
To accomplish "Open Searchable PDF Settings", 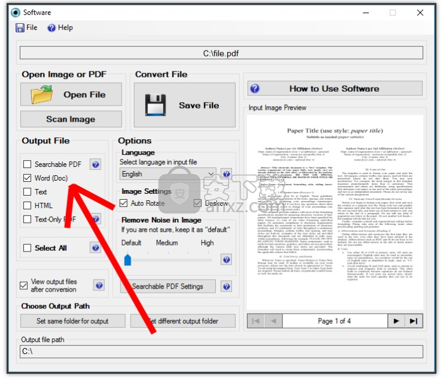I will click(168, 286).
